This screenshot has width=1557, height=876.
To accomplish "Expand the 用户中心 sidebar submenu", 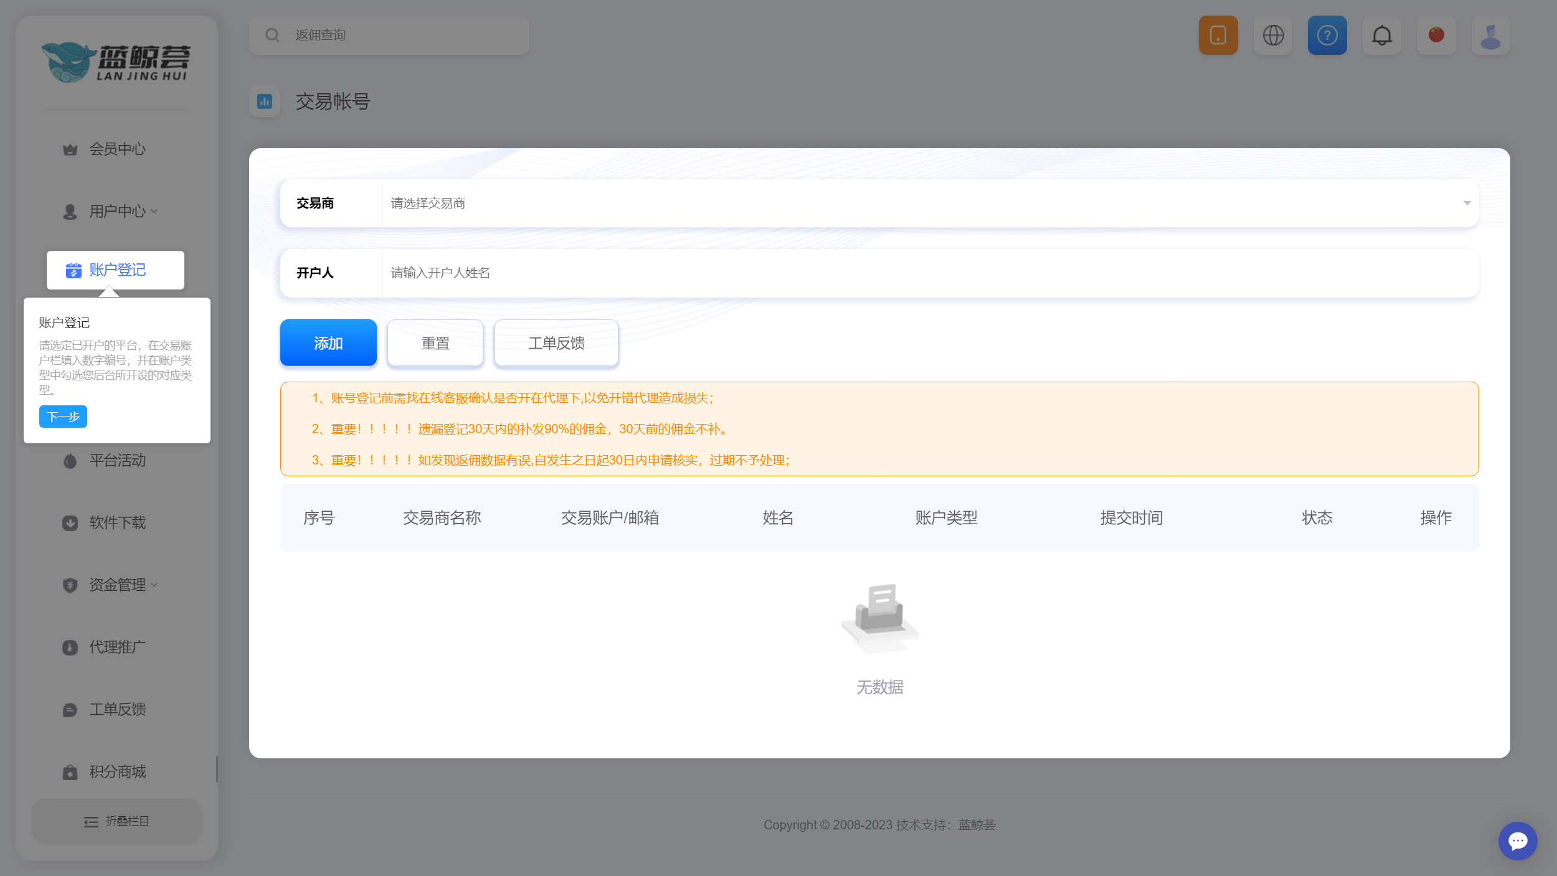I will click(117, 212).
